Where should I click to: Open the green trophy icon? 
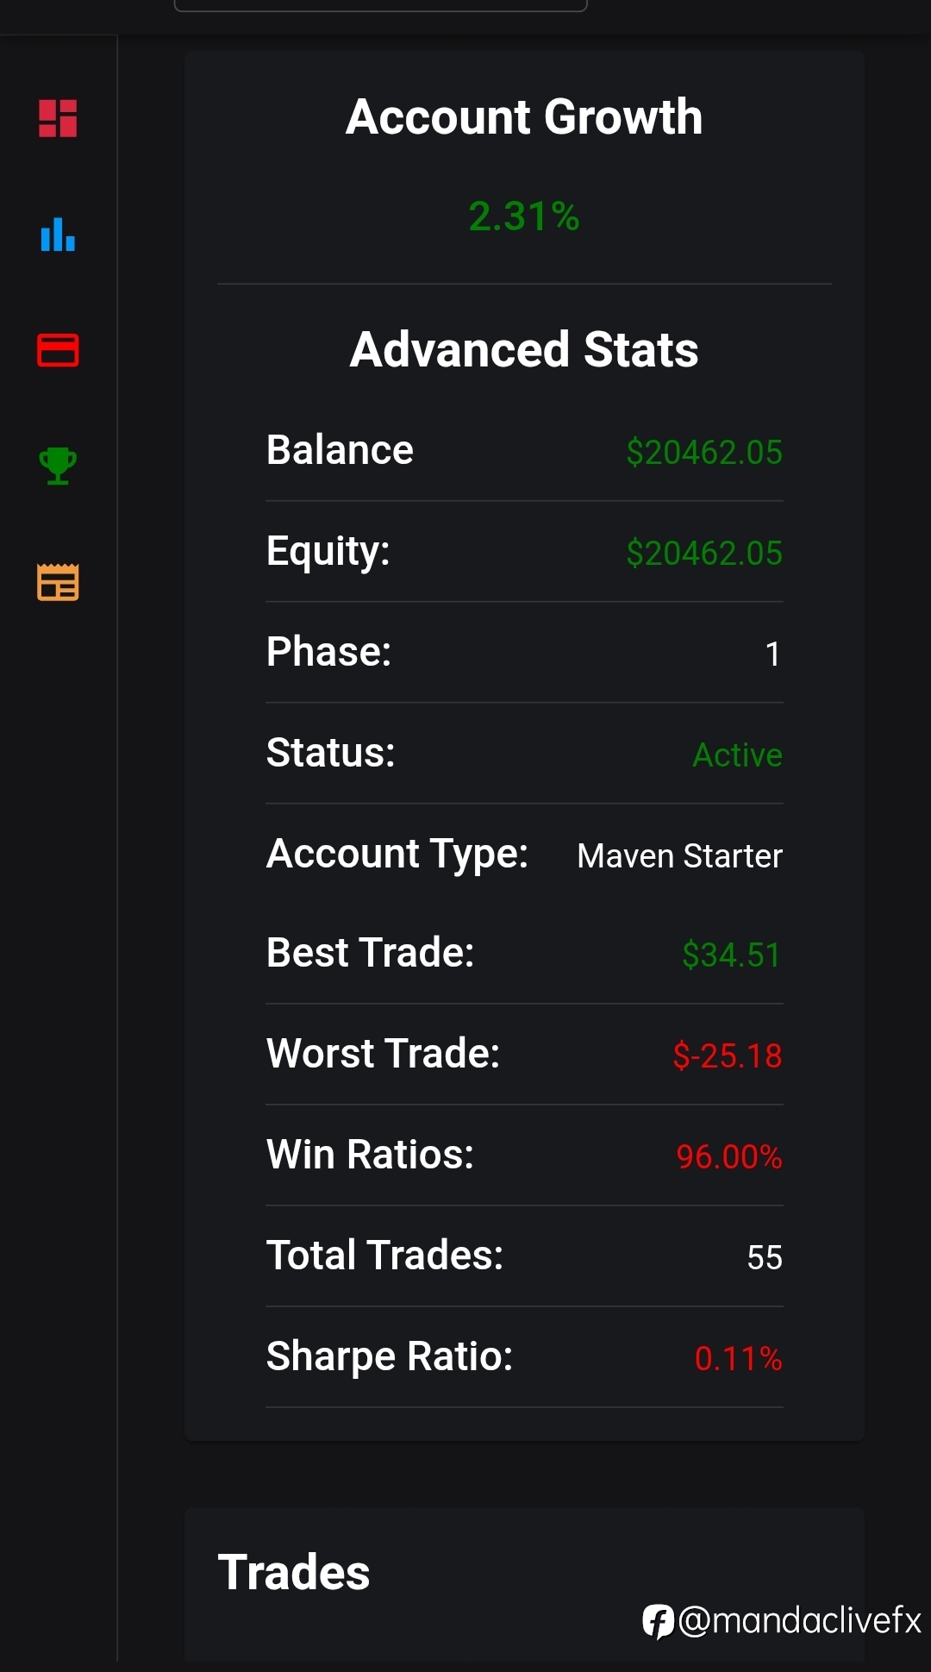pos(58,466)
